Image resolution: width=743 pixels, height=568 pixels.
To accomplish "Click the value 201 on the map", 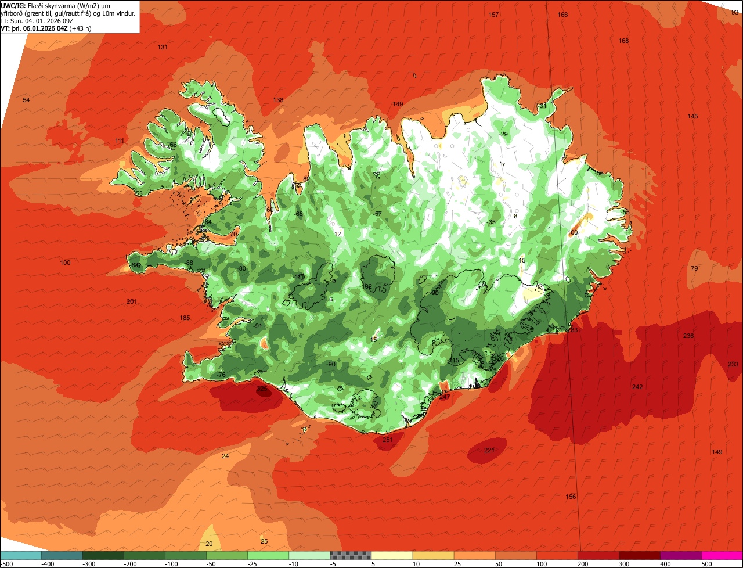I will pyautogui.click(x=132, y=301).
